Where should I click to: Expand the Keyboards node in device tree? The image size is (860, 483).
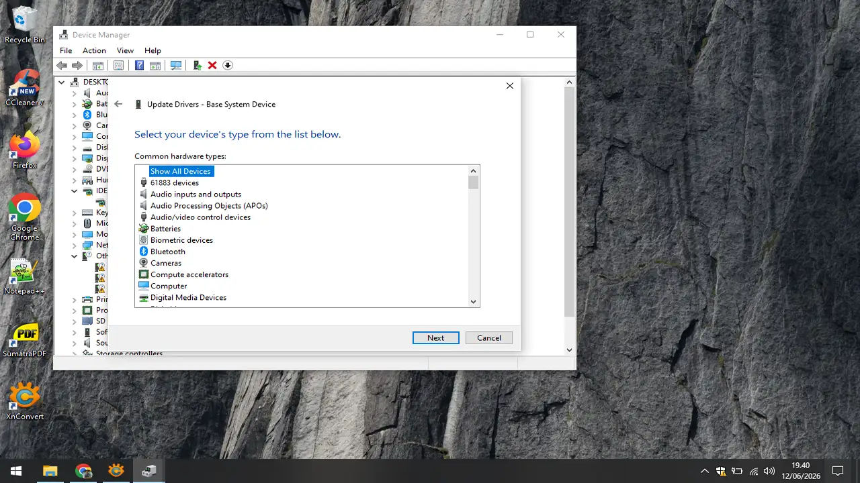[75, 213]
